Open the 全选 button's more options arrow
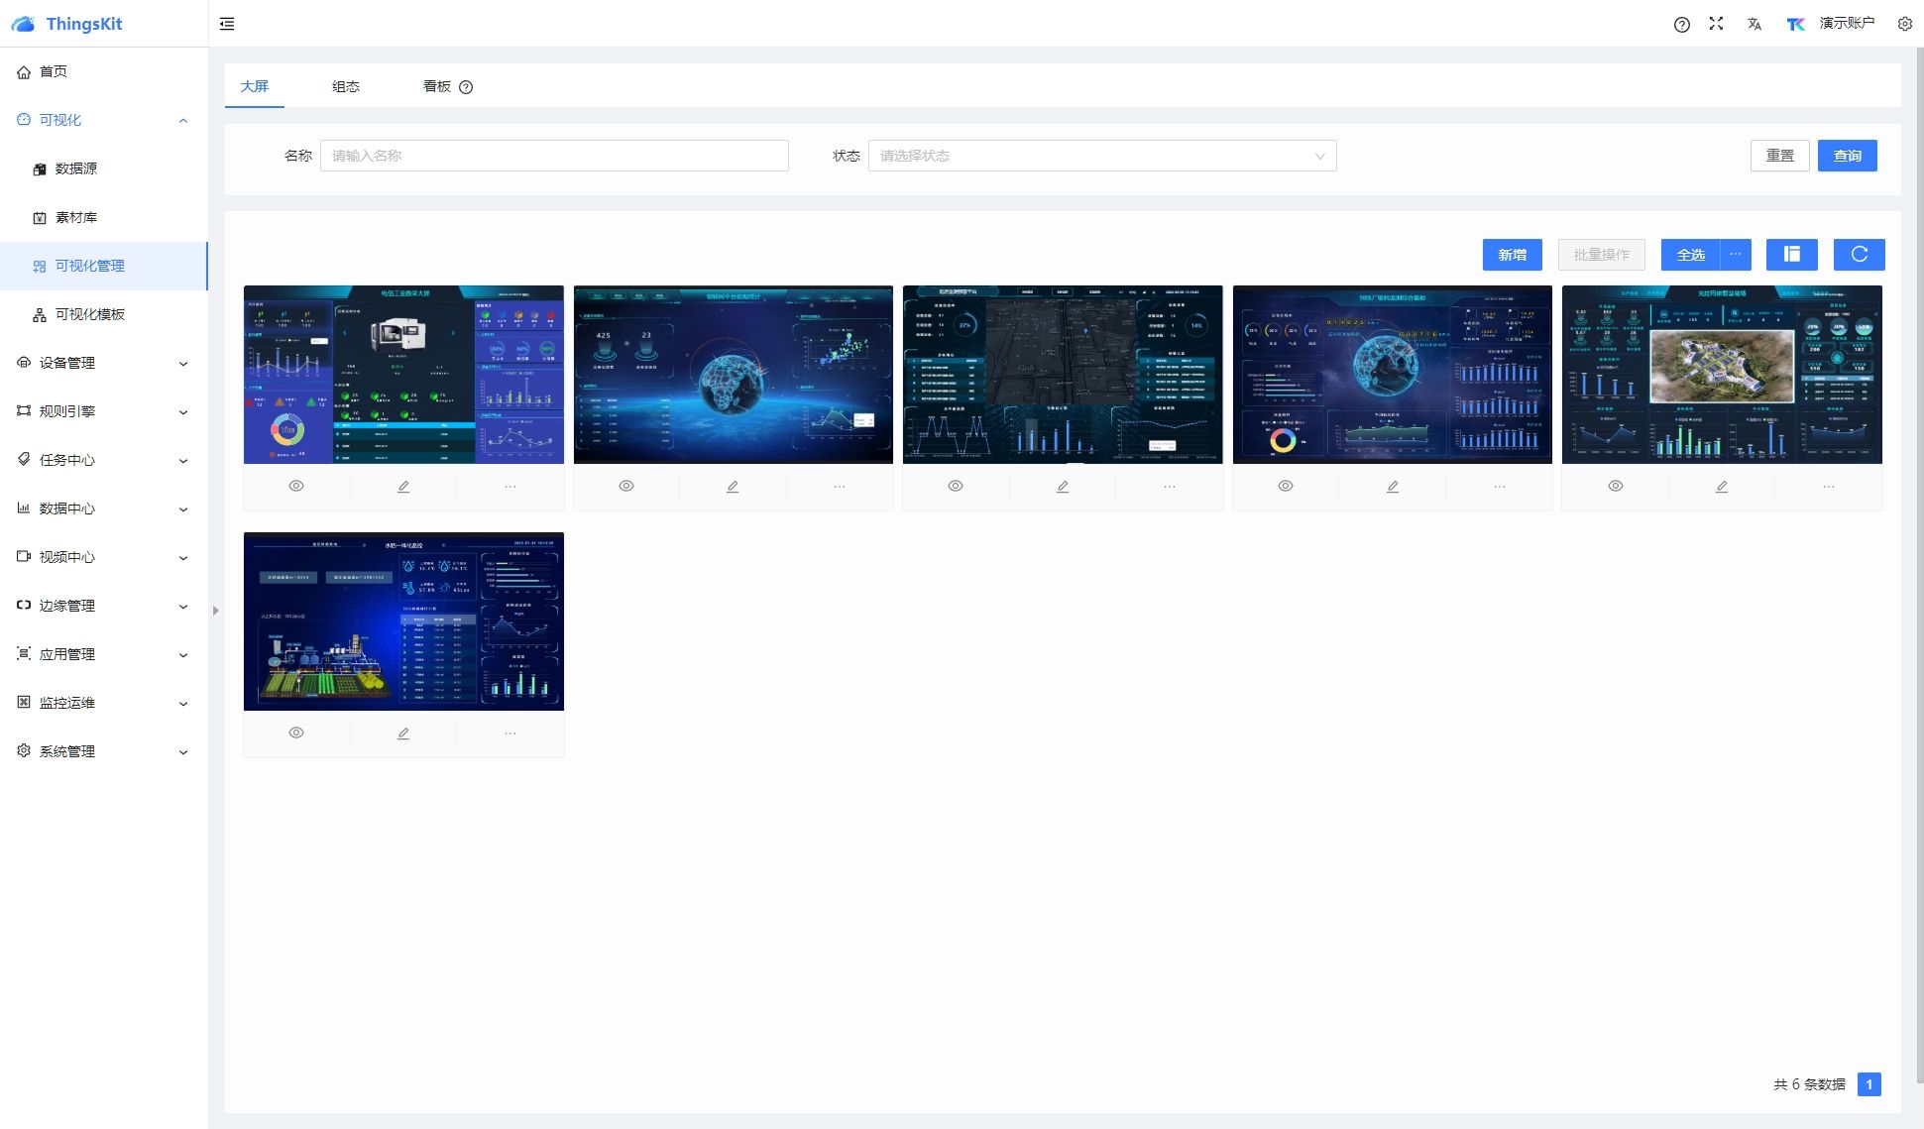Screen dimensions: 1924x1129 coord(1735,255)
